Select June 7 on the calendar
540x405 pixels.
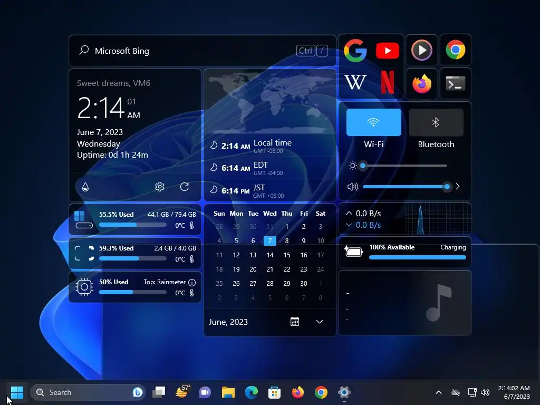(x=270, y=240)
